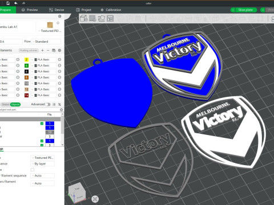Open the Calibration tab

(111, 10)
